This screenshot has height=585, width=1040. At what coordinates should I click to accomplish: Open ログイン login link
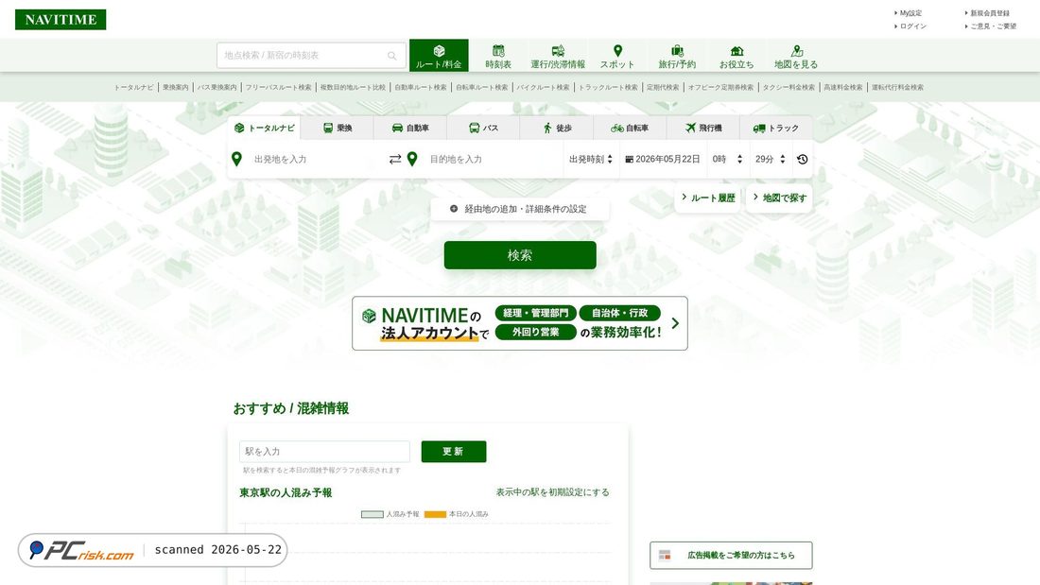[912, 26]
